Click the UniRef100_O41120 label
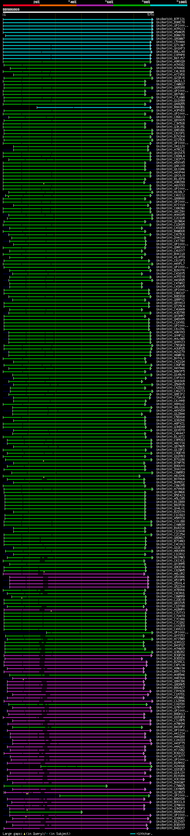Screen dimensions: 190x836 point(170,147)
